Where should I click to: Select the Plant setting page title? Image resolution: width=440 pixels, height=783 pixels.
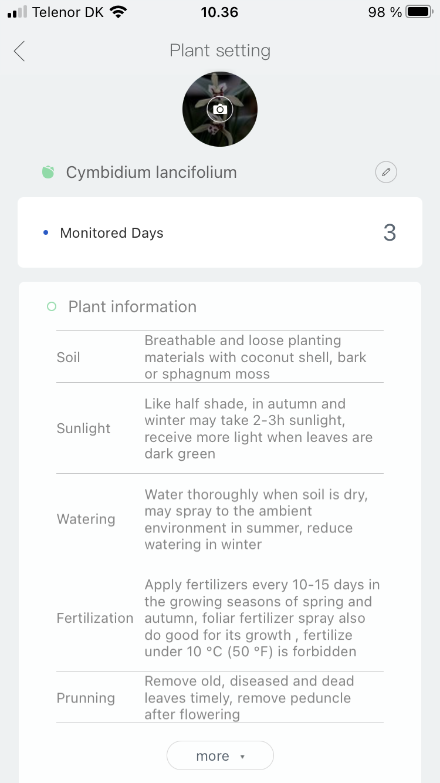pyautogui.click(x=220, y=51)
